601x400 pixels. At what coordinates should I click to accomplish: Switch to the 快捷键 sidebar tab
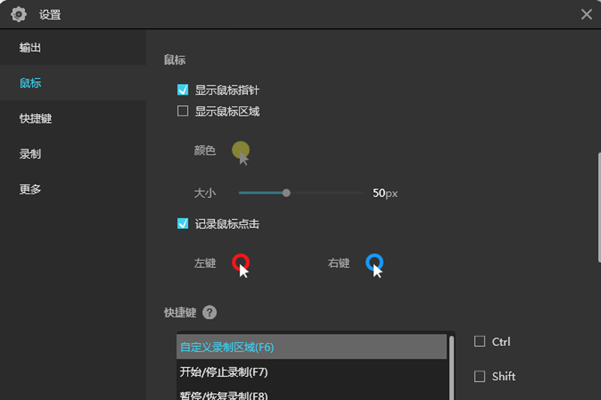[x=35, y=119]
